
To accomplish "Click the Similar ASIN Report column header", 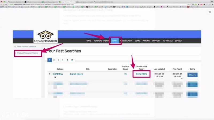I will point(142,68).
